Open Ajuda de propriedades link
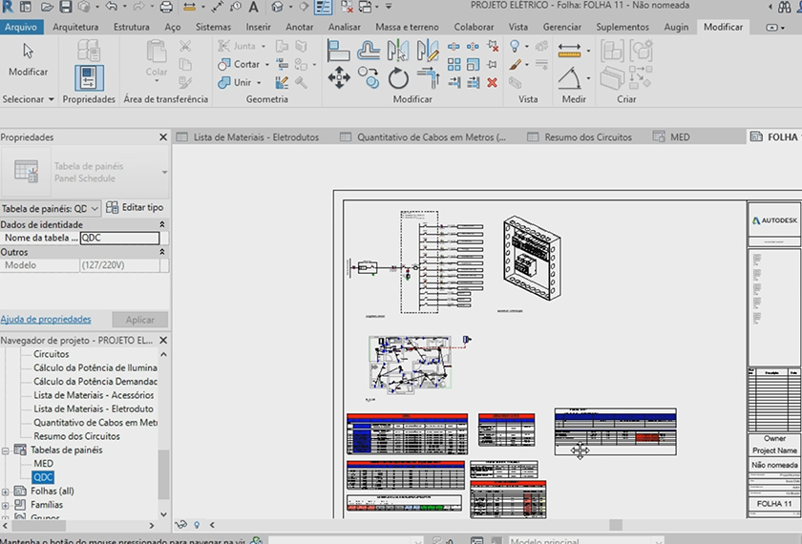Viewport: 802px width, 544px height. tap(46, 319)
